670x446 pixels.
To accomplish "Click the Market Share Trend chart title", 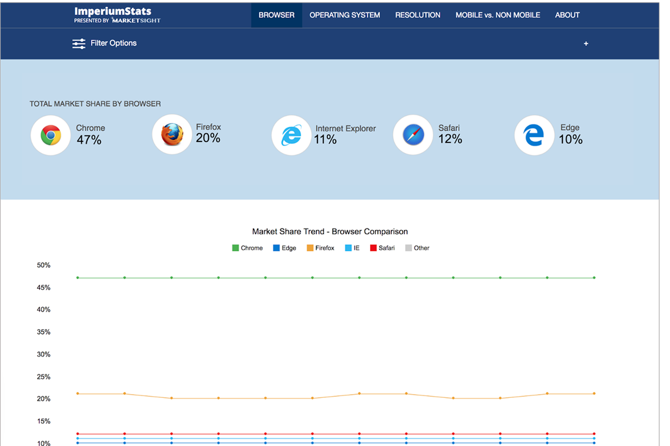I will (330, 232).
